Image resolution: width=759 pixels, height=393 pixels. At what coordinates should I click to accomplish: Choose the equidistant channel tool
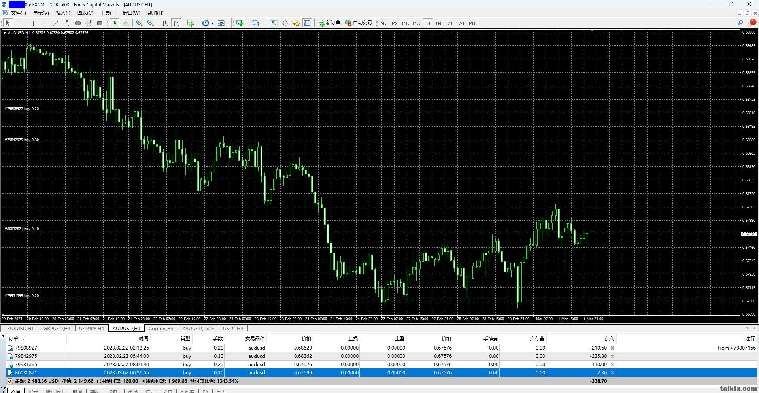89,23
